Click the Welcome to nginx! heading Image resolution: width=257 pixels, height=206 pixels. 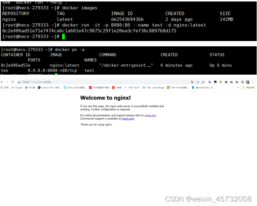tap(106, 98)
